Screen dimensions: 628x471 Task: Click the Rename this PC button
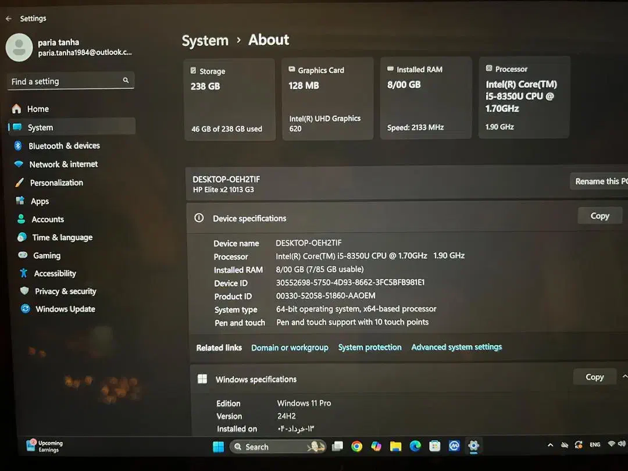point(600,181)
